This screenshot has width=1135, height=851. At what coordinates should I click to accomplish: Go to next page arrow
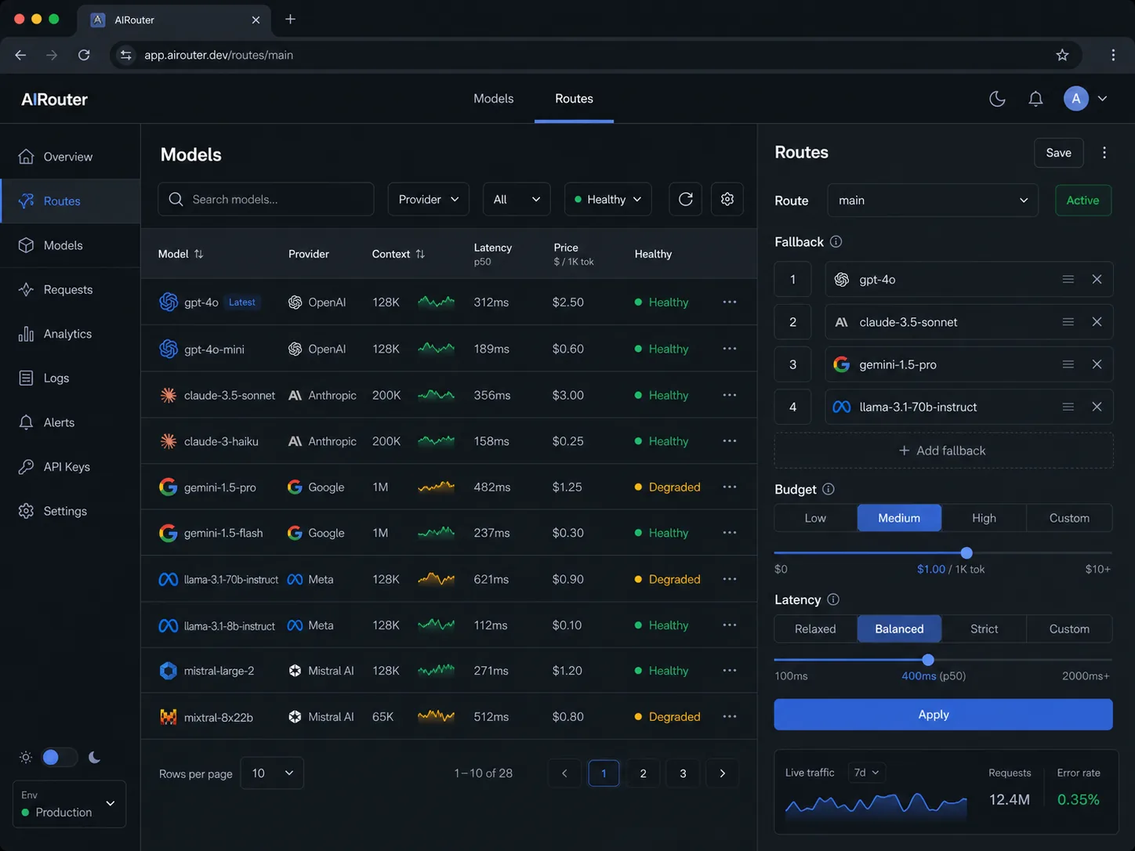pyautogui.click(x=722, y=773)
